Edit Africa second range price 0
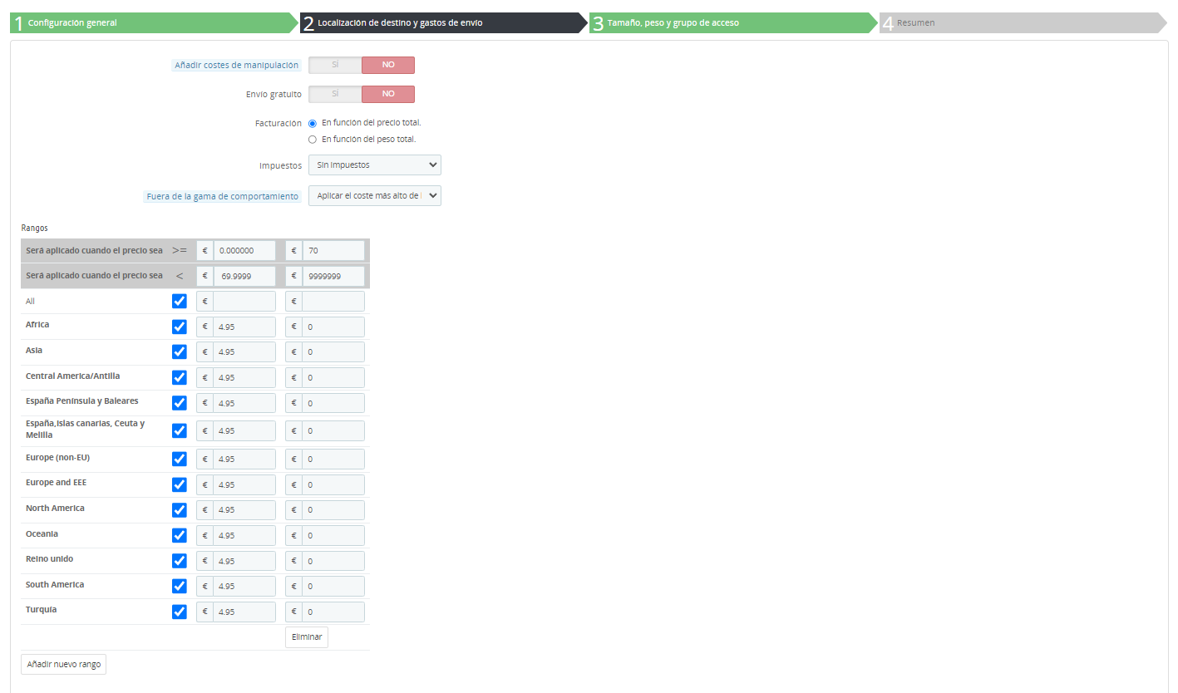Viewport: 1178px width, 693px height. pos(333,327)
